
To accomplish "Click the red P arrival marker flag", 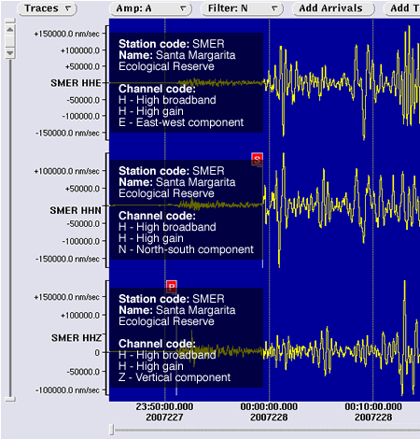I will click(x=172, y=287).
